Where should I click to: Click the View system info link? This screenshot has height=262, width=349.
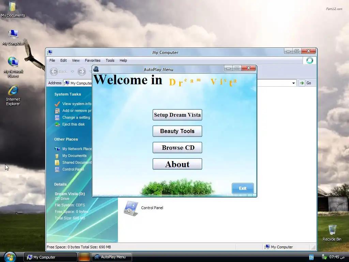[77, 104]
